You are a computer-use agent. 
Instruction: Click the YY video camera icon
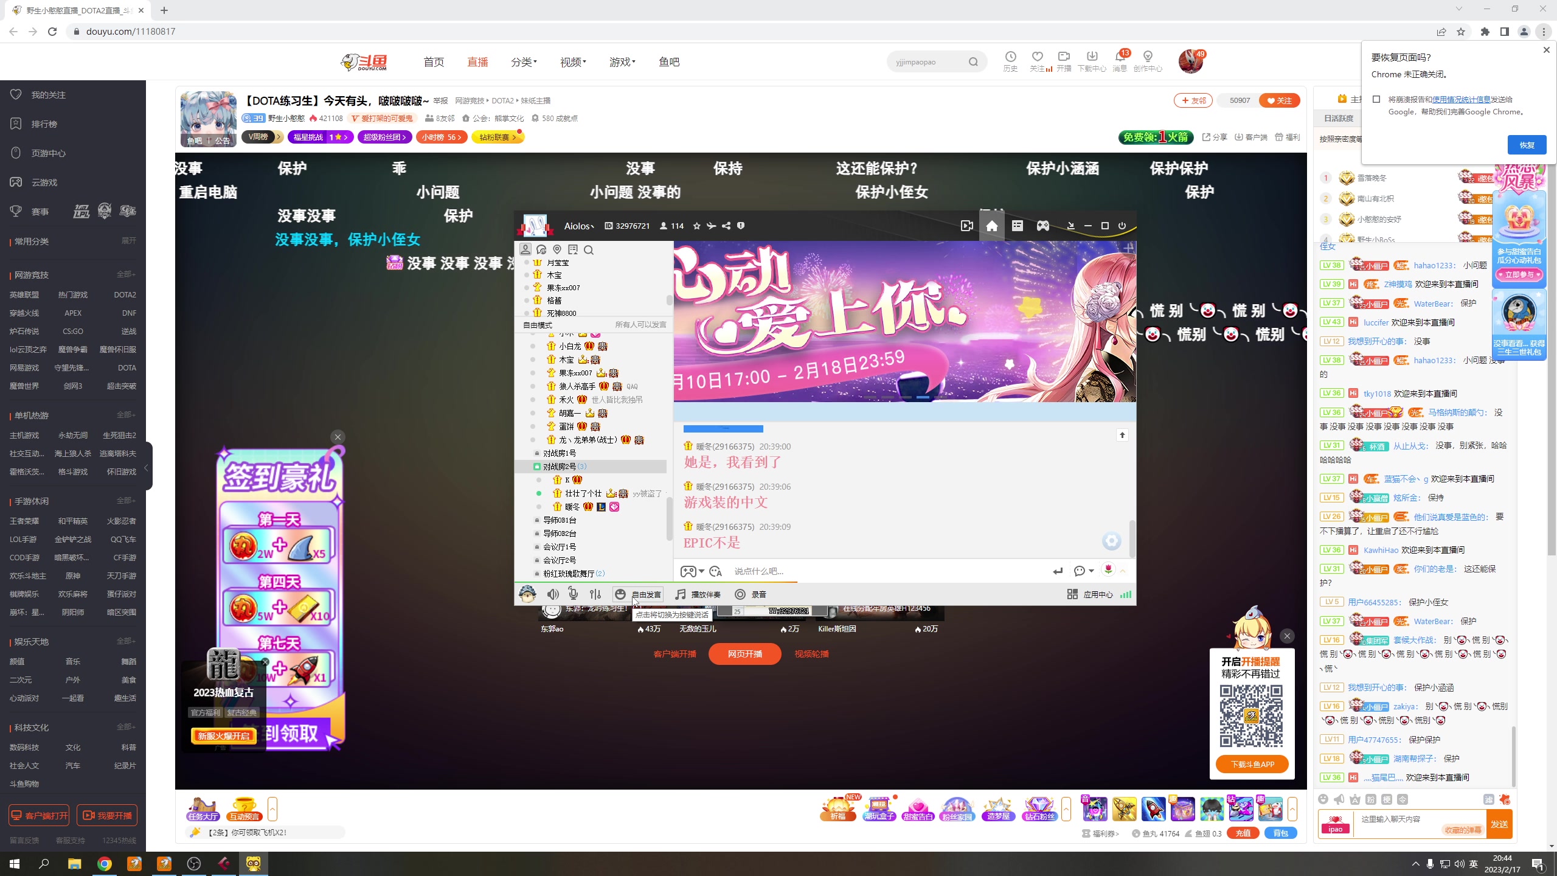966,226
